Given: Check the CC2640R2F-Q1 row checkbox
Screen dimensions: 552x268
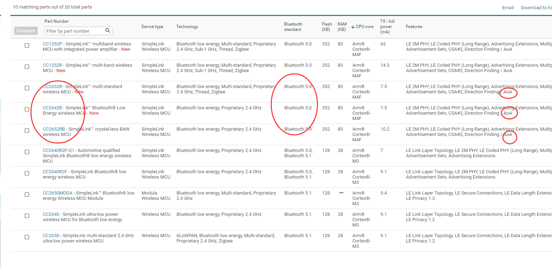Looking at the screenshot, I should (x=27, y=152).
